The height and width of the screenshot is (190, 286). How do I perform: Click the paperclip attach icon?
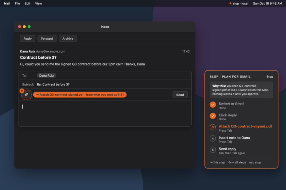click(x=26, y=94)
